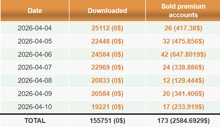Select the 2026-04-10 date cell
Screen dimensions: 220x127
coord(35,107)
